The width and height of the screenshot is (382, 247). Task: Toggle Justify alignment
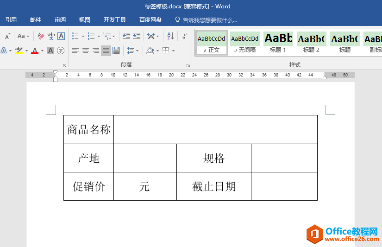pos(106,51)
